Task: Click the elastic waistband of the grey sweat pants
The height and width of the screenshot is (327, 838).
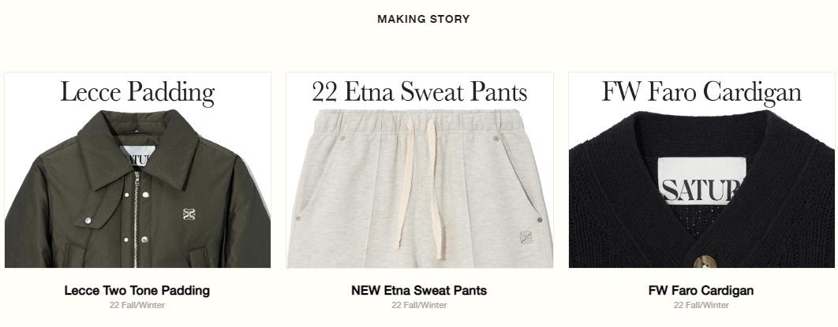Action: [418, 121]
